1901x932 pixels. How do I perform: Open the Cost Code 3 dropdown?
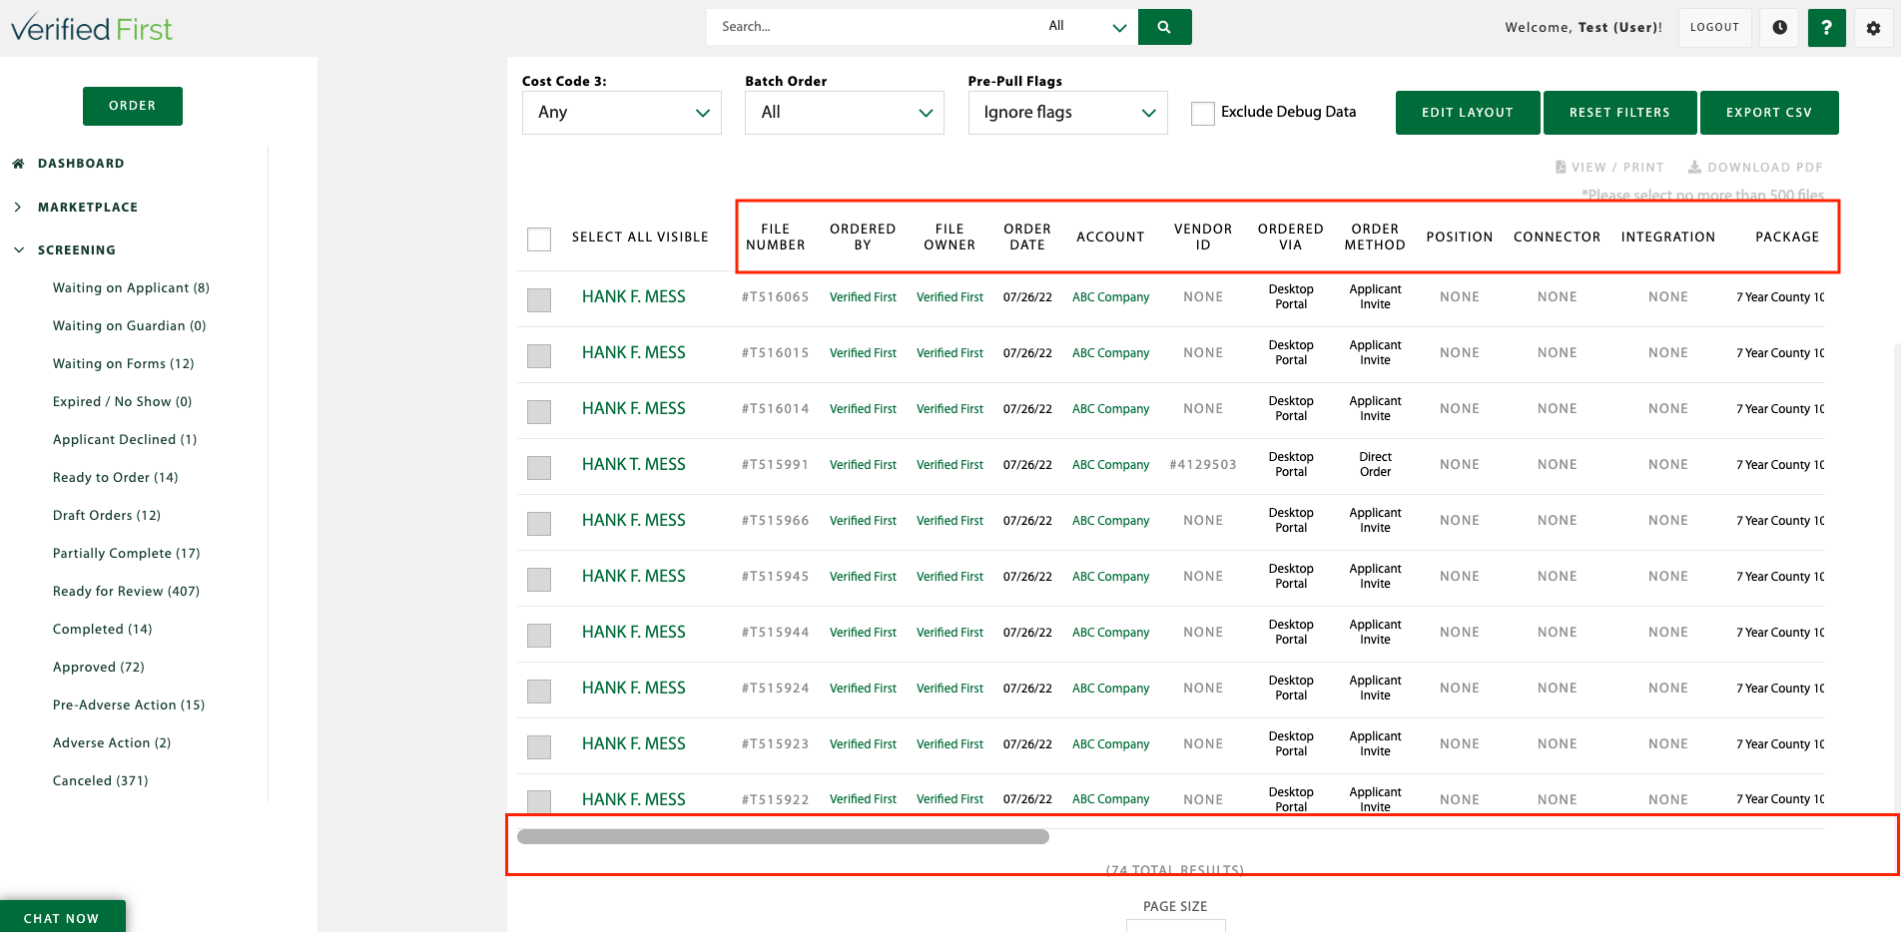(622, 113)
